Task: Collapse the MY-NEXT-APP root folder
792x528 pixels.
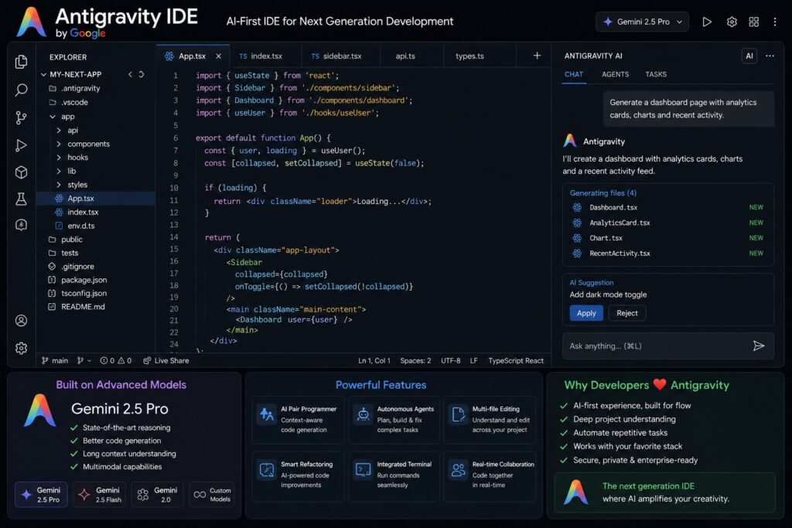Action: coord(43,74)
